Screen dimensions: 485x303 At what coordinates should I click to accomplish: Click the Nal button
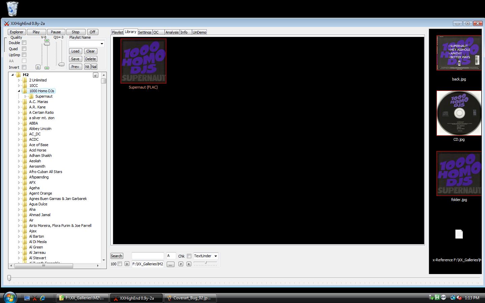(94, 67)
